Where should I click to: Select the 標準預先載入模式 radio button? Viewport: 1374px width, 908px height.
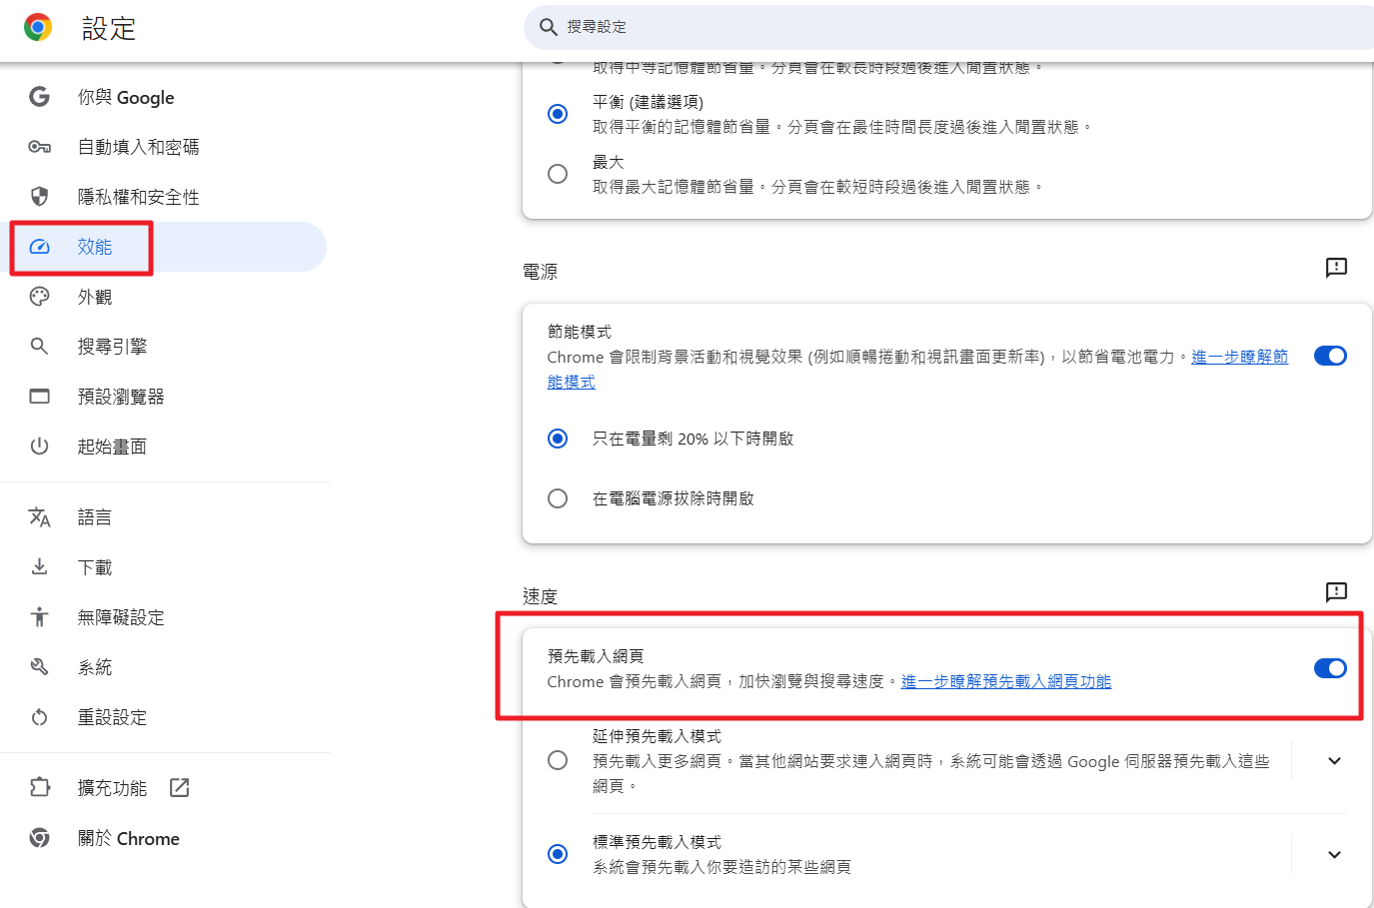[558, 854]
